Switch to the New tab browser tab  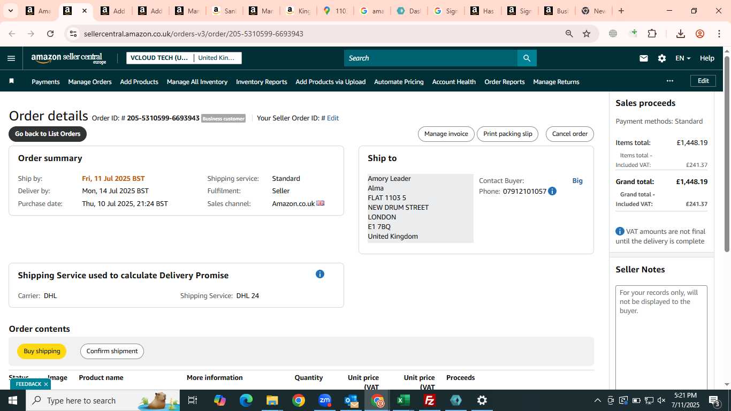[x=592, y=11]
